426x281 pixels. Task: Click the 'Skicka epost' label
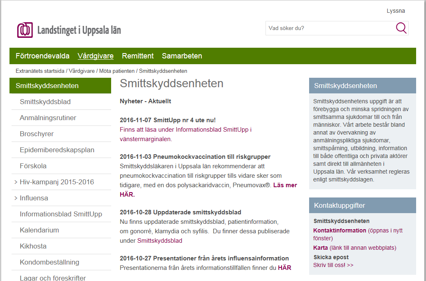[331, 257]
